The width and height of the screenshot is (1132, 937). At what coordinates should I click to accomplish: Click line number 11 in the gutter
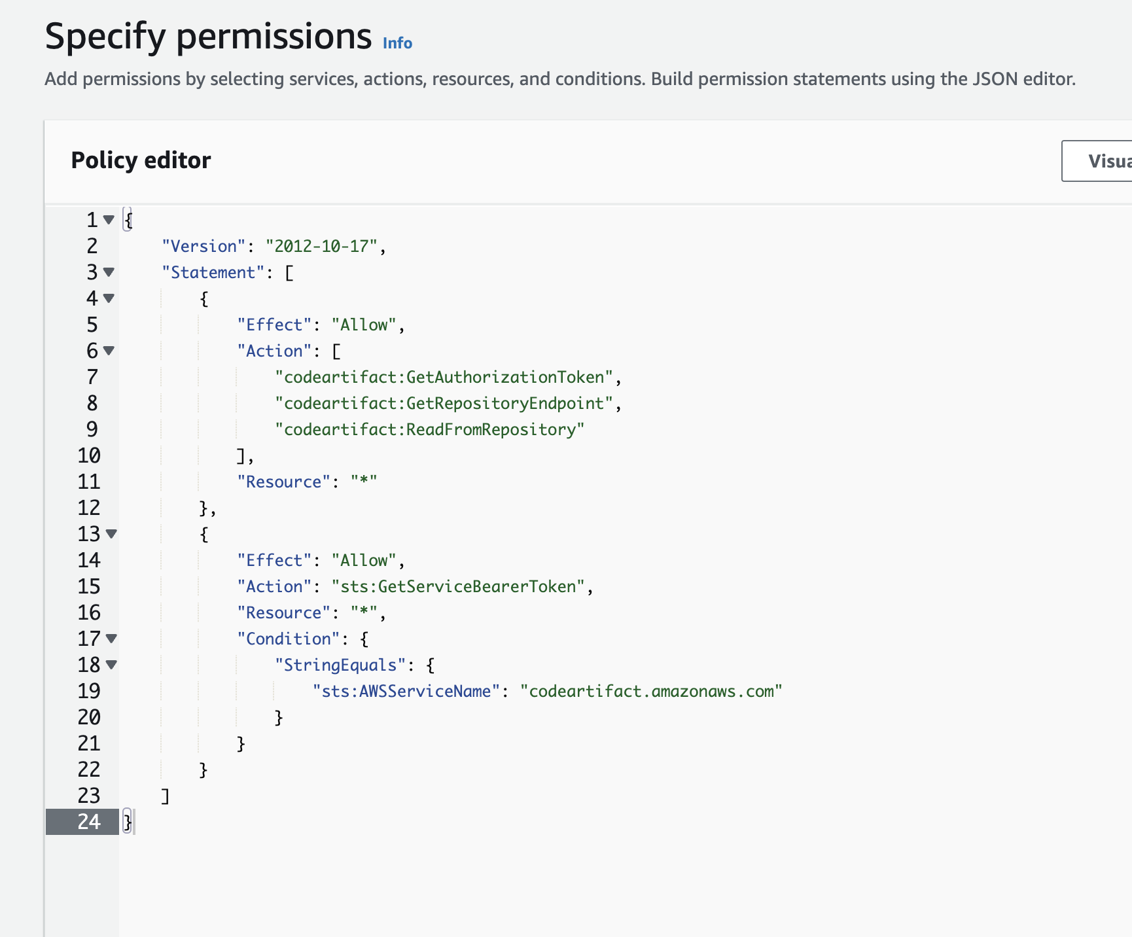[89, 482]
